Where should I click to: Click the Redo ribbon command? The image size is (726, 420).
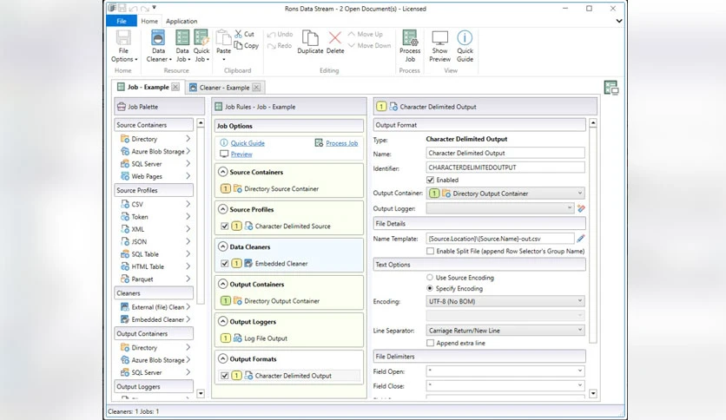(x=279, y=45)
